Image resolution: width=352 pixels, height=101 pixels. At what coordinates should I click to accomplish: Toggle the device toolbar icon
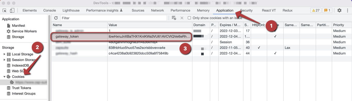tap(12, 10)
